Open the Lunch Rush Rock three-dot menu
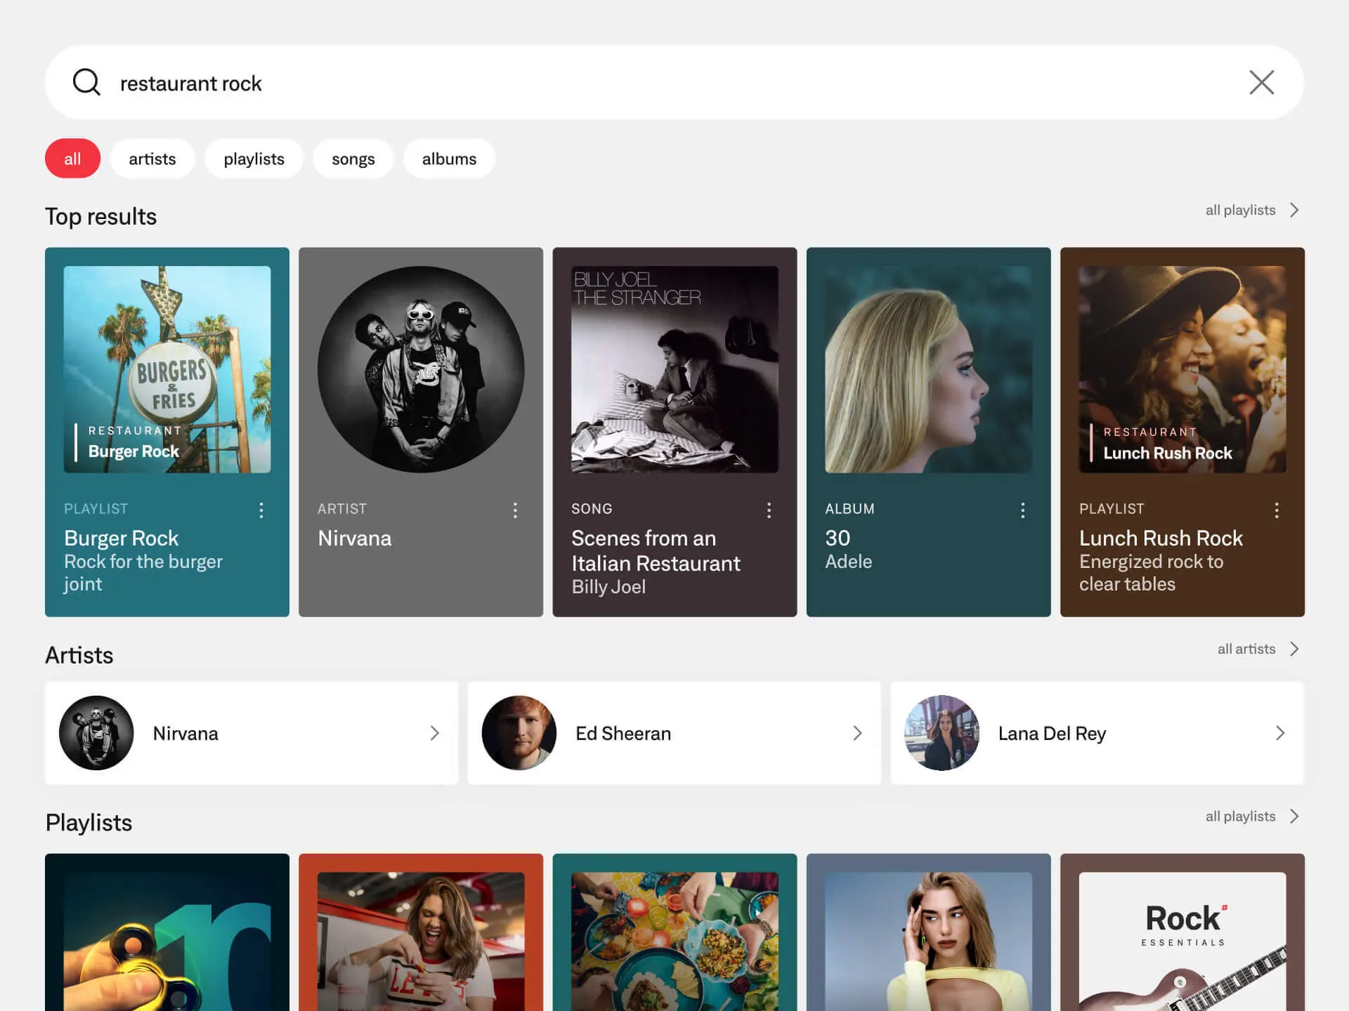 [1276, 510]
